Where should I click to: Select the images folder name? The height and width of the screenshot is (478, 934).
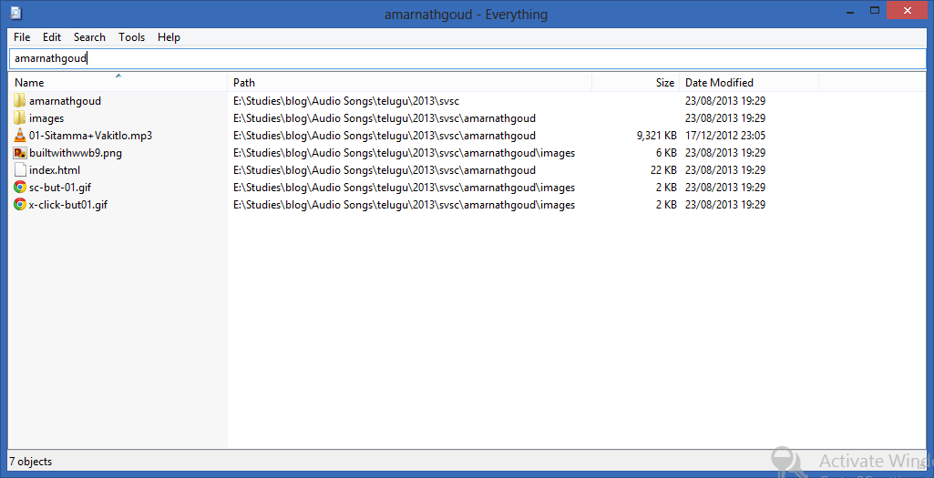46,117
